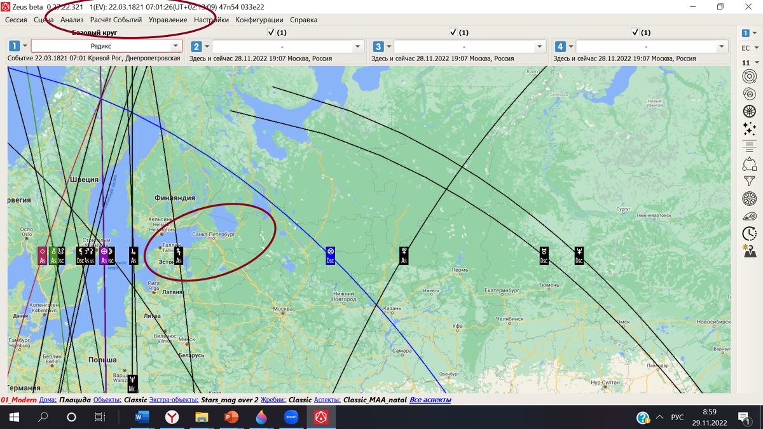The height and width of the screenshot is (429, 763).
Task: Click the Аспекты link in status bar
Action: (x=327, y=400)
